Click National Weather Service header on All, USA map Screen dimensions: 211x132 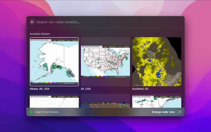91,47
